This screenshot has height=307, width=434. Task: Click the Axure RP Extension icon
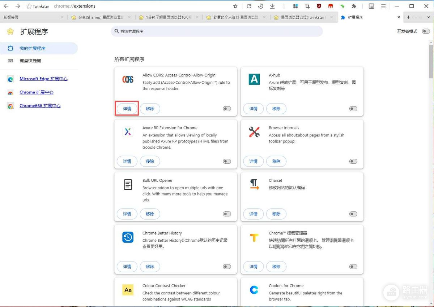click(128, 132)
